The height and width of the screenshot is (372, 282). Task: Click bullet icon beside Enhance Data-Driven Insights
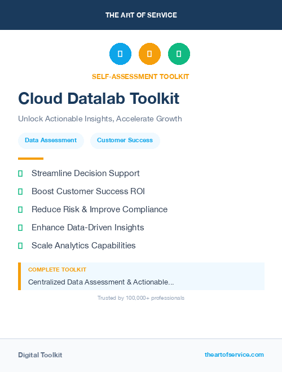pyautogui.click(x=20, y=227)
